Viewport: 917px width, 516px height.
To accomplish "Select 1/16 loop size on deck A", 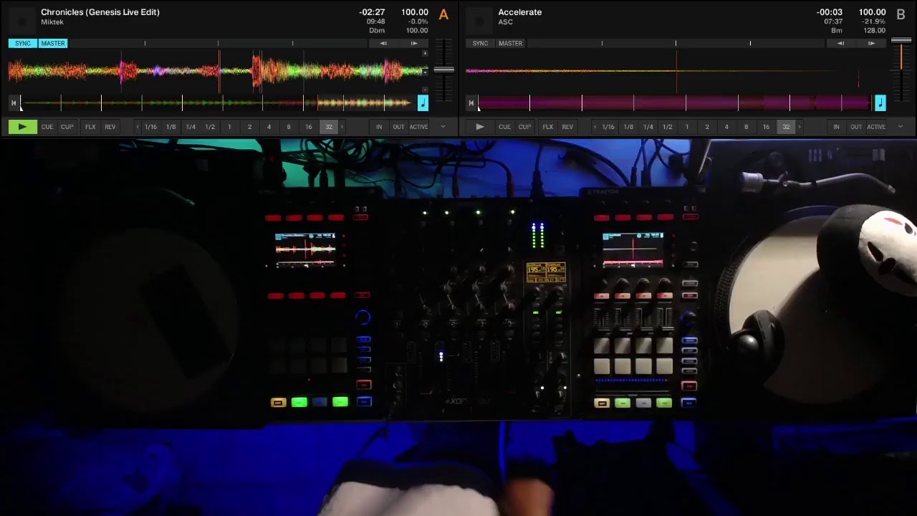I will [150, 127].
